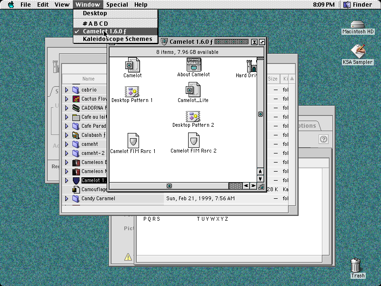The image size is (381, 286).
Task: Click the KSA Sampler desktop icon
Action: (x=358, y=51)
